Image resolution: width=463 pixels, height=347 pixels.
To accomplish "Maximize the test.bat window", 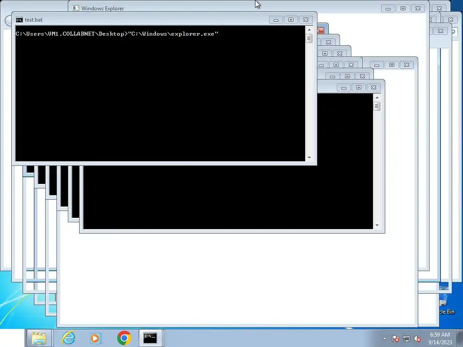I will [x=291, y=20].
